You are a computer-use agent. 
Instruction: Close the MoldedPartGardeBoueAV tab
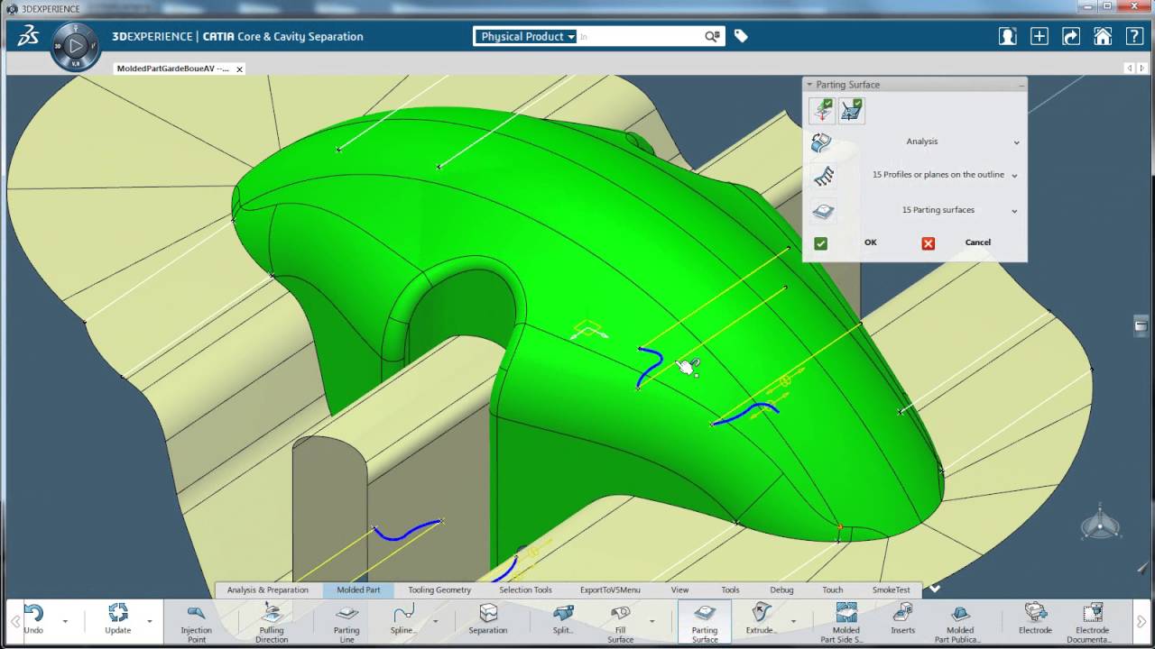(239, 69)
